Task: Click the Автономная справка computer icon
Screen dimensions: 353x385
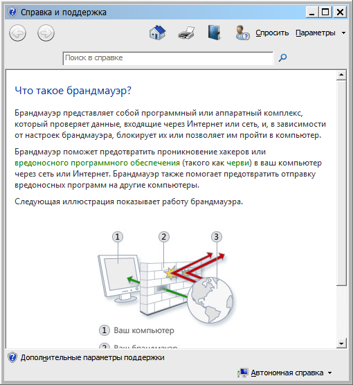Action: 242,373
